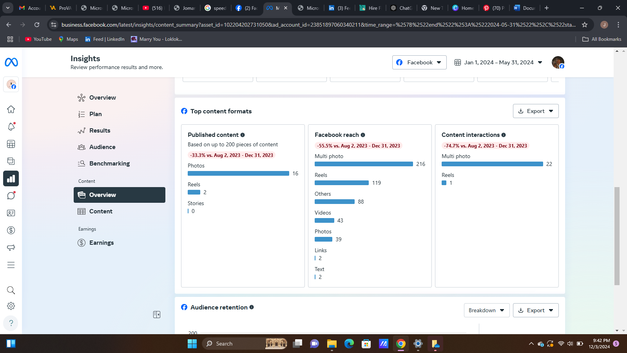
Task: Open the date range picker dropdown
Action: click(498, 62)
